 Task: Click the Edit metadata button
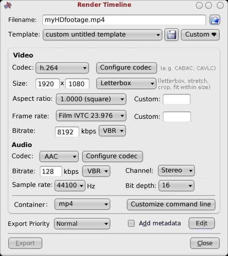click(202, 223)
